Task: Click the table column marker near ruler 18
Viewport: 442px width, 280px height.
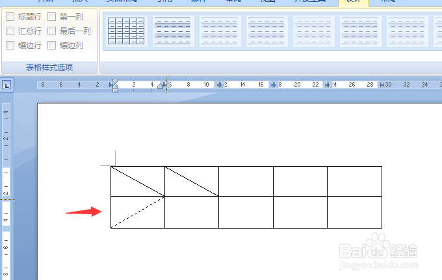Action: pyautogui.click(x=273, y=85)
